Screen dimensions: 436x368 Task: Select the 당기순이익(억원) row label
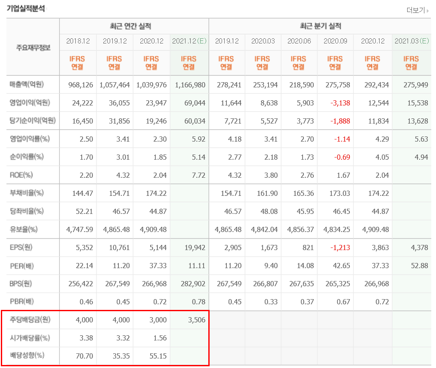[x=33, y=121]
